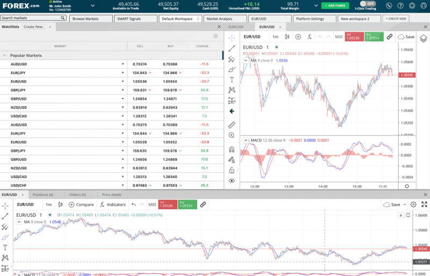Toggle magnet mode in upper chart toolbar
Viewport: 430px width, 276px height.
click(x=232, y=150)
